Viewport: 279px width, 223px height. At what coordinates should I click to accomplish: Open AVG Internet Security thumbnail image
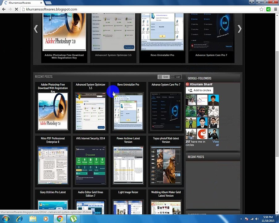91,165
